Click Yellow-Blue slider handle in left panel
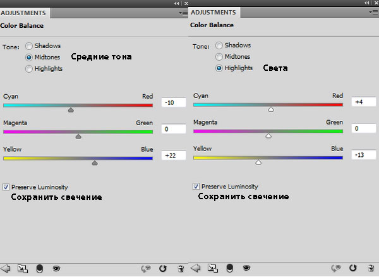Viewport: 379px width, 277px height. [x=95, y=163]
